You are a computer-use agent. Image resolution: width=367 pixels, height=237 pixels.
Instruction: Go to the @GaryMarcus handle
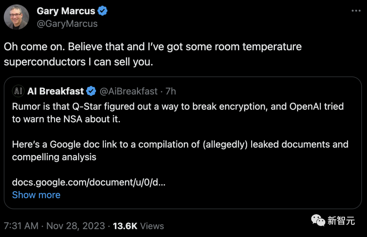(67, 23)
